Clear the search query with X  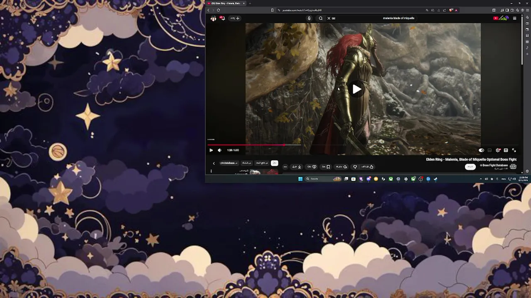click(329, 18)
